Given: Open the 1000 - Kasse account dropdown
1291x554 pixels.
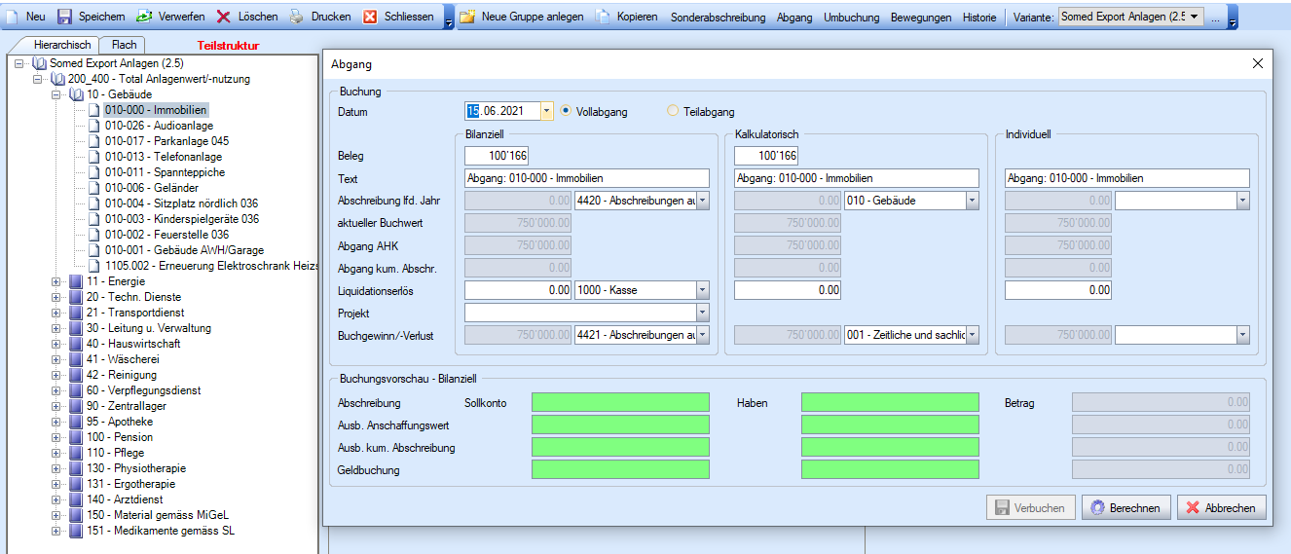Looking at the screenshot, I should pos(702,289).
